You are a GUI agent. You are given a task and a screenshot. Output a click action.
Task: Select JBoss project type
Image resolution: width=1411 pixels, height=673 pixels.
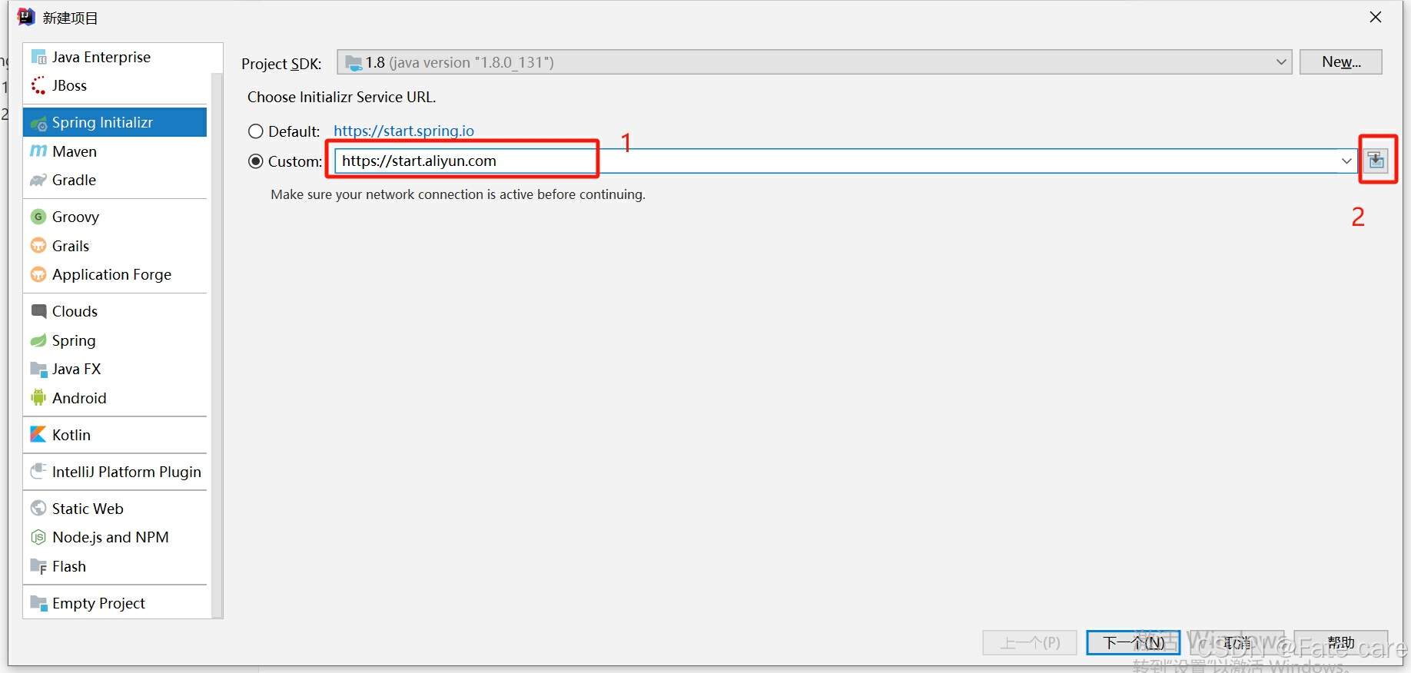[x=115, y=85]
